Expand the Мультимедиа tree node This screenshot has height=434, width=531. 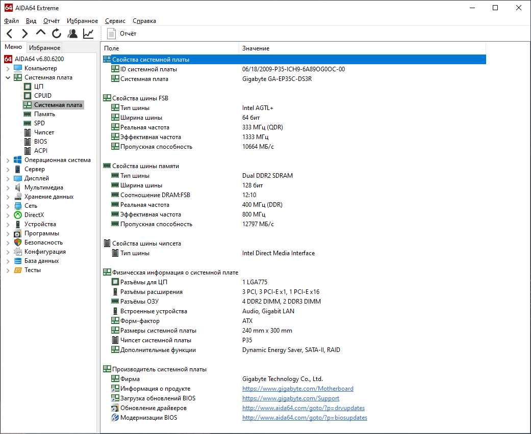coord(8,187)
